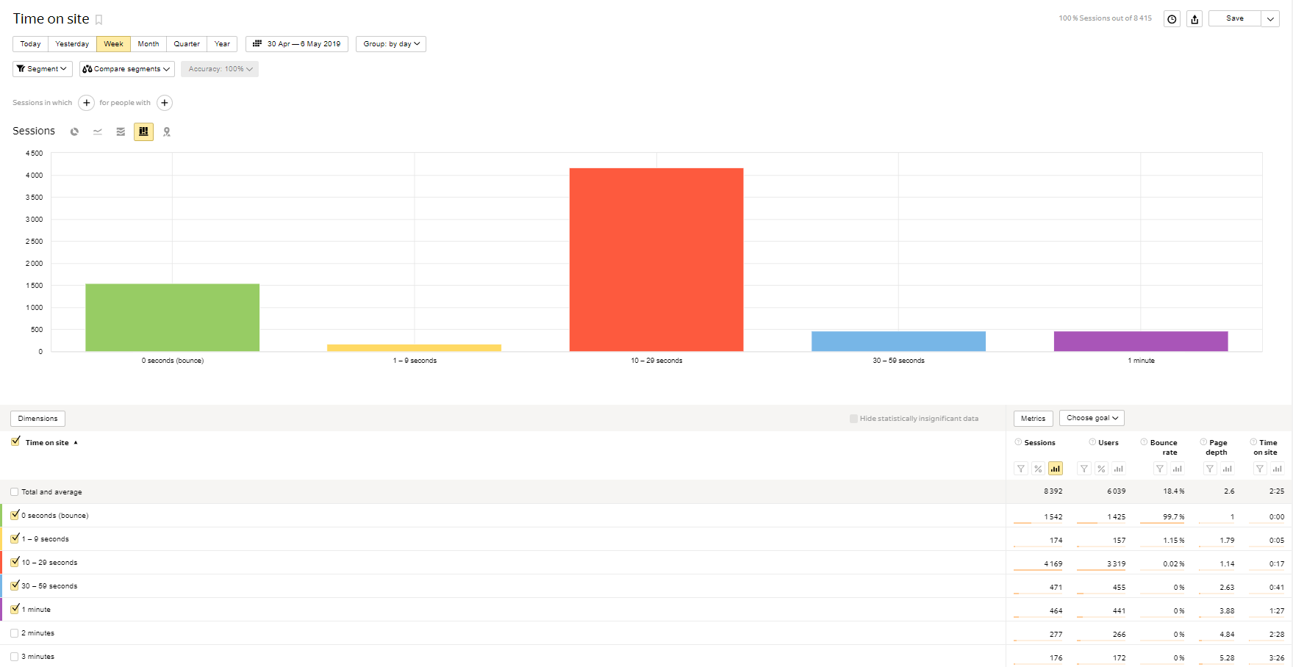Viewport: 1293px width, 667px height.
Task: Plot Time on site metric on chart
Action: coord(1278,469)
